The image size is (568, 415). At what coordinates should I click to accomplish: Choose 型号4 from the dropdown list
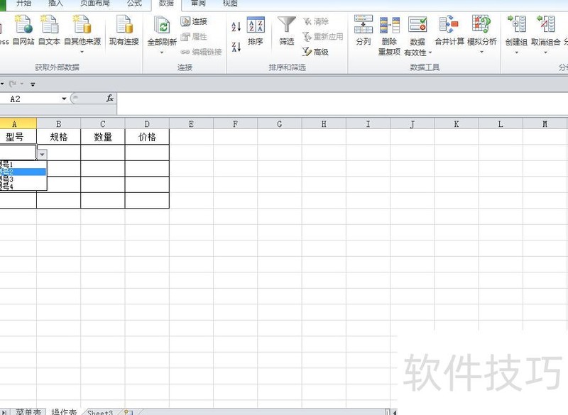tap(23, 187)
